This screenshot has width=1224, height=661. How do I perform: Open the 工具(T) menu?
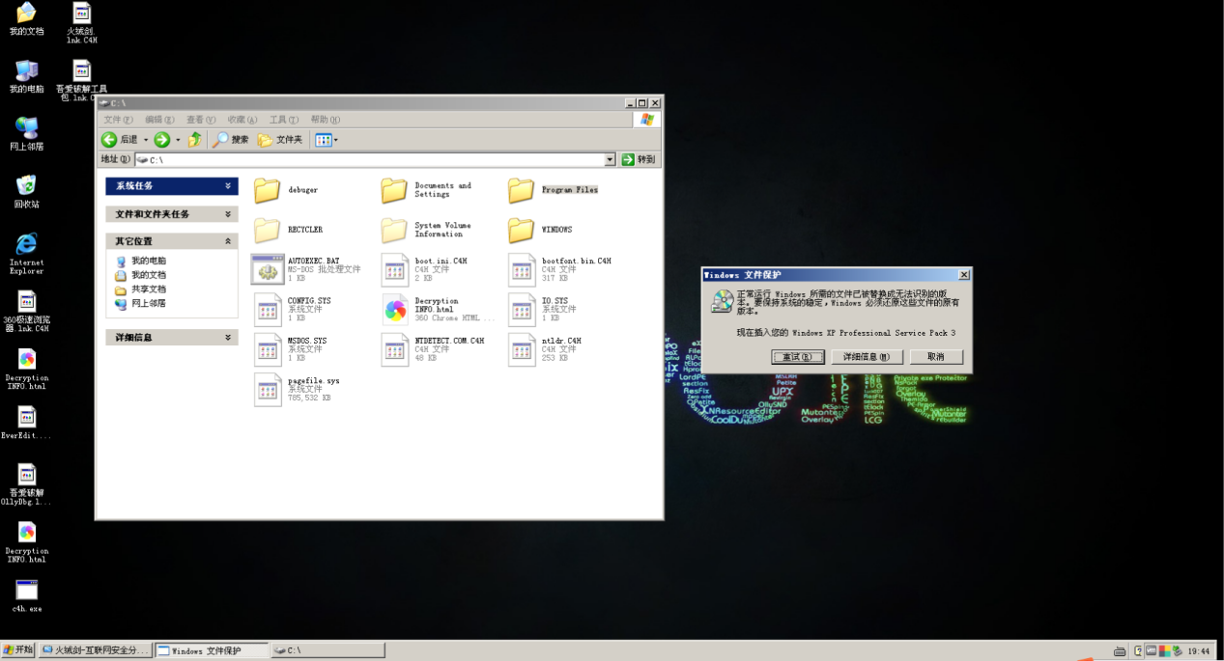click(283, 120)
